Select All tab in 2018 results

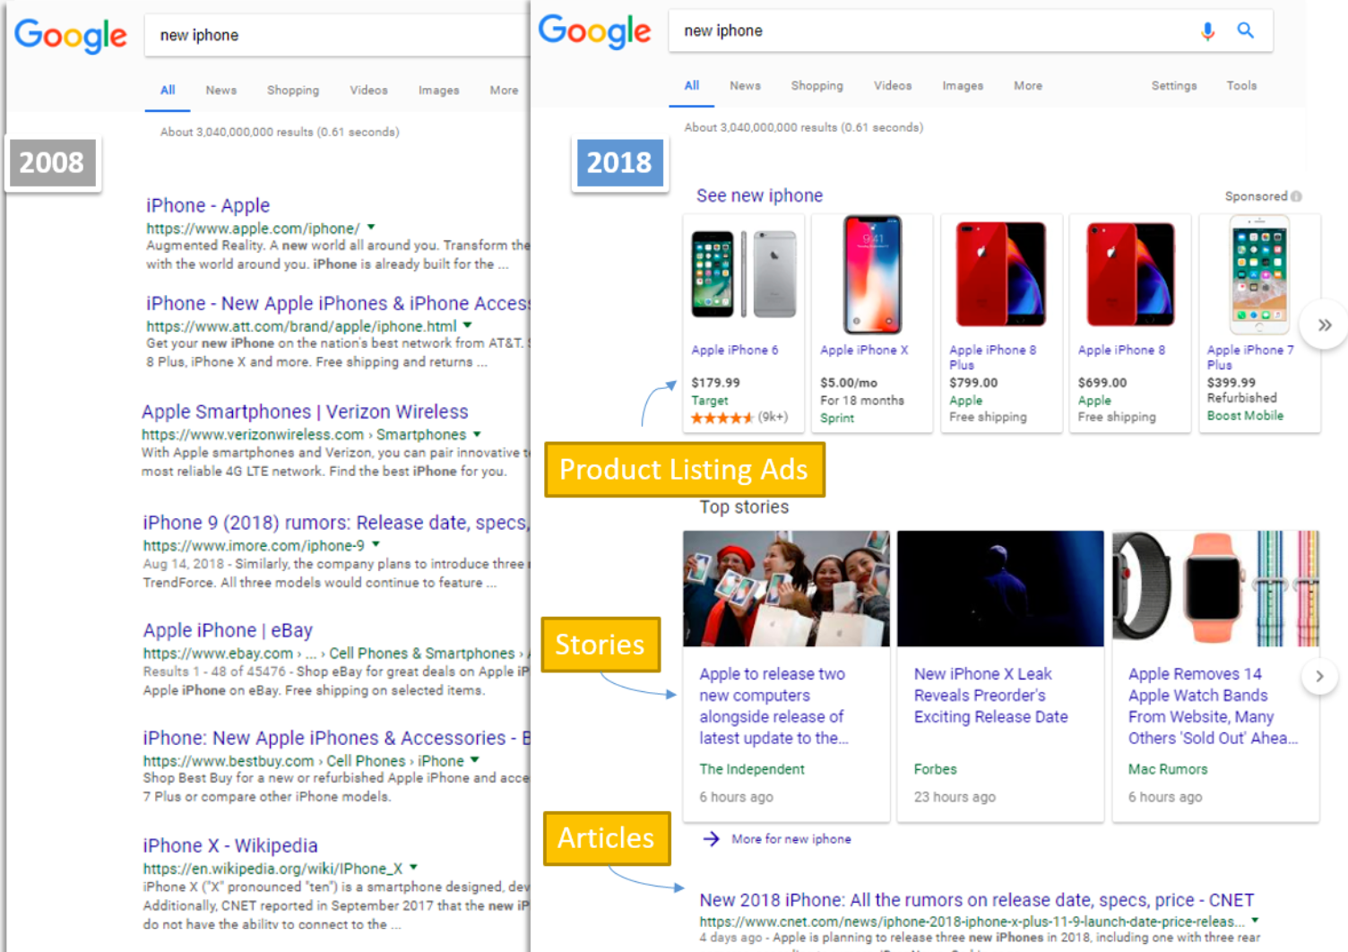coord(691,86)
